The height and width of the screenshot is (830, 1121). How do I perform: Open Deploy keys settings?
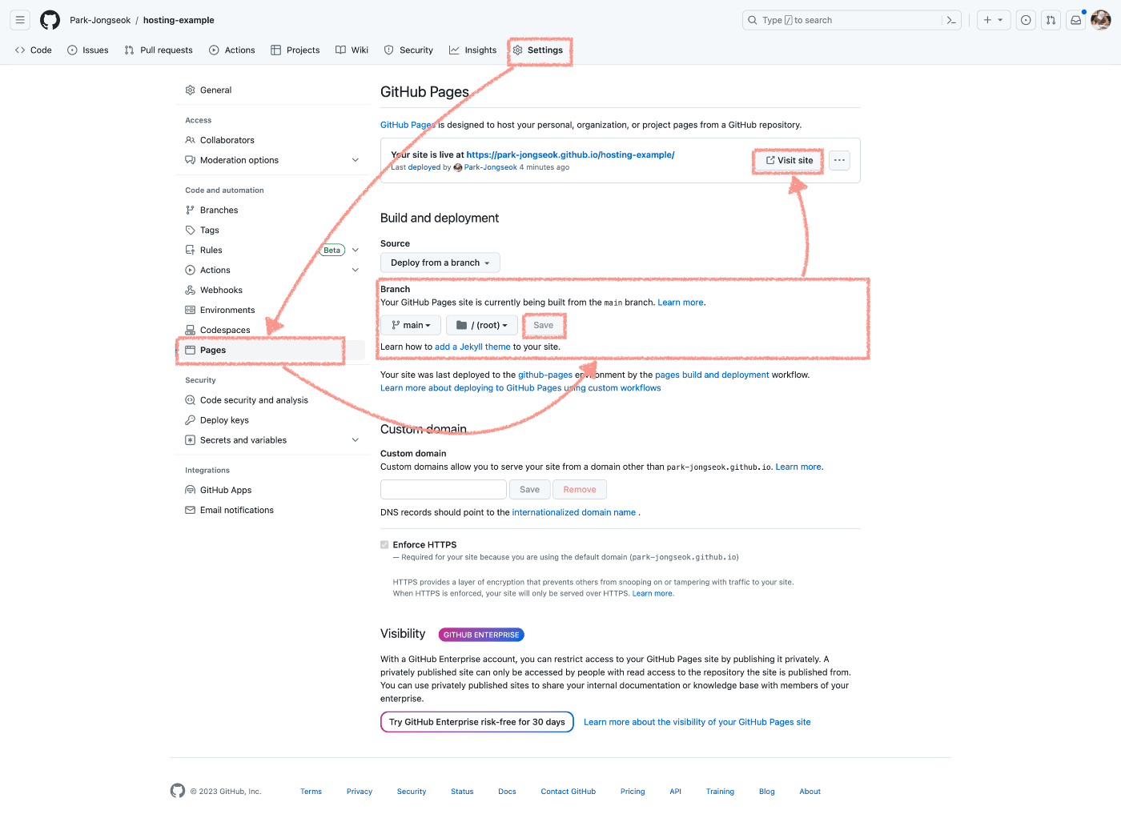[271, 420]
